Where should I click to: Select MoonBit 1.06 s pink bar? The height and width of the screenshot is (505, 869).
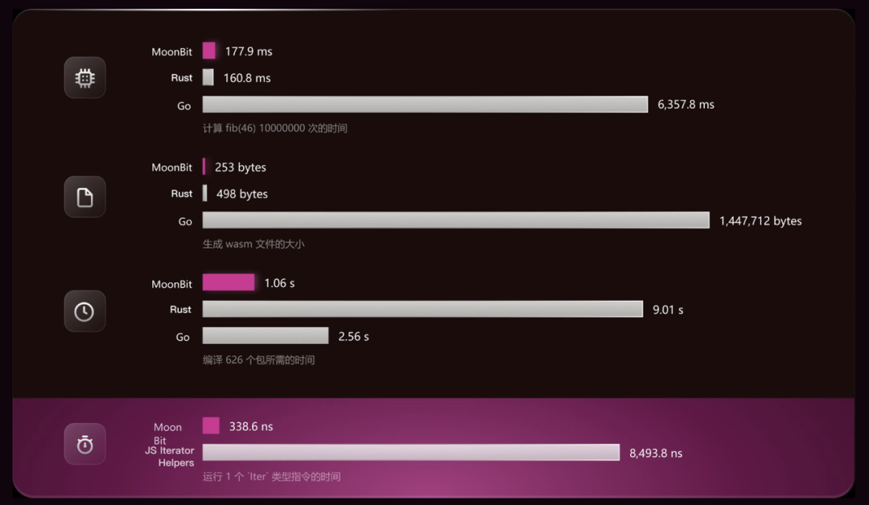coord(229,281)
